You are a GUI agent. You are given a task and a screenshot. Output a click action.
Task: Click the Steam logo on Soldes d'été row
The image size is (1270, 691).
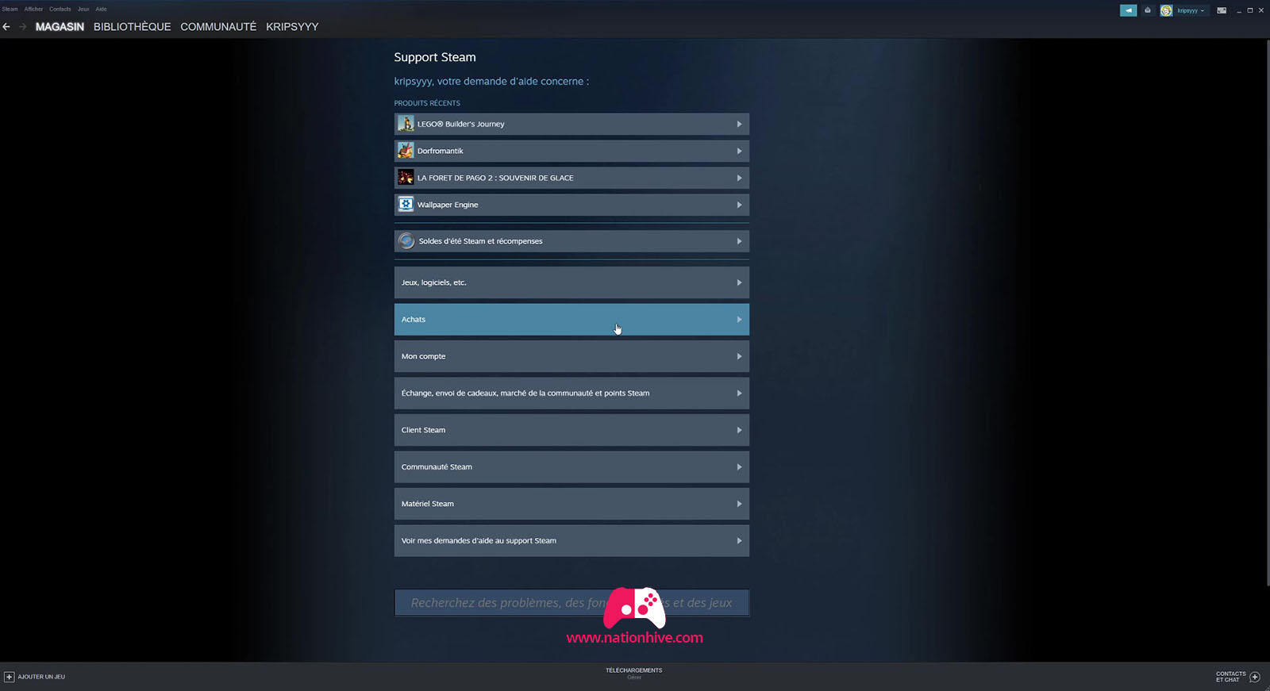(406, 241)
